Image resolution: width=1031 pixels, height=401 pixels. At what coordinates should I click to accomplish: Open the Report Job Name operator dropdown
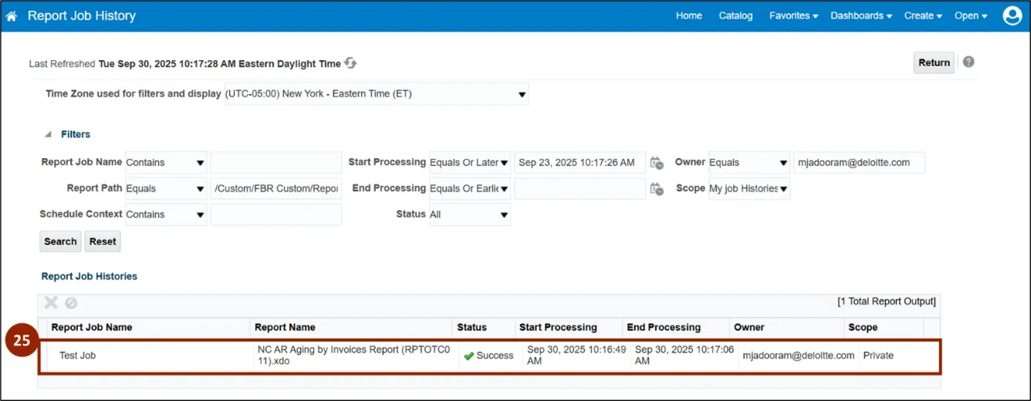click(x=166, y=163)
